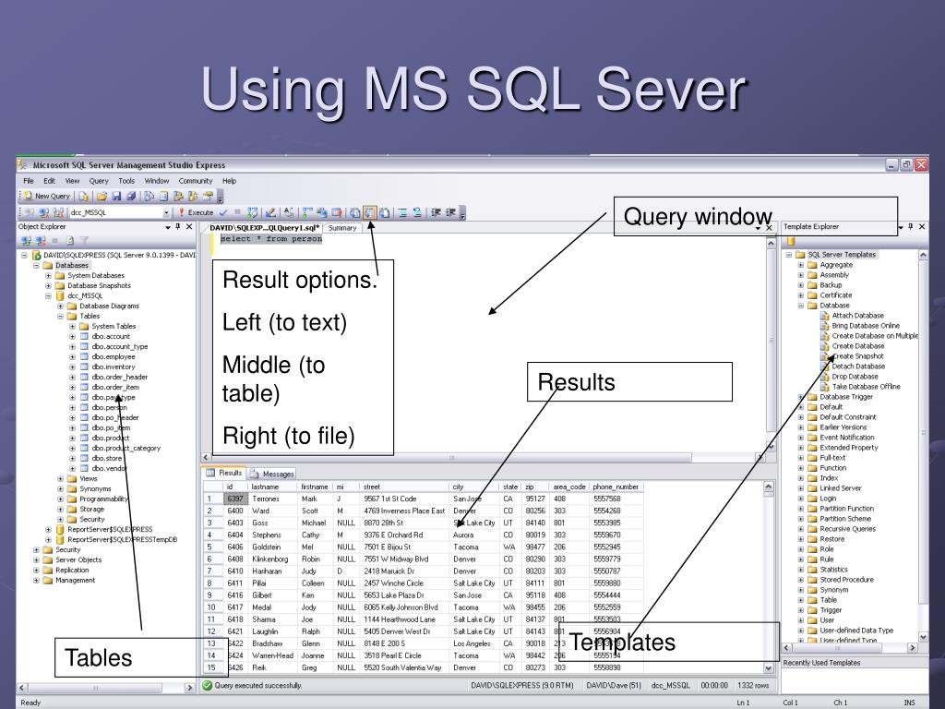Open the Registered Servers window icon
Viewport: 945px width, 709px height.
pyautogui.click(x=149, y=196)
